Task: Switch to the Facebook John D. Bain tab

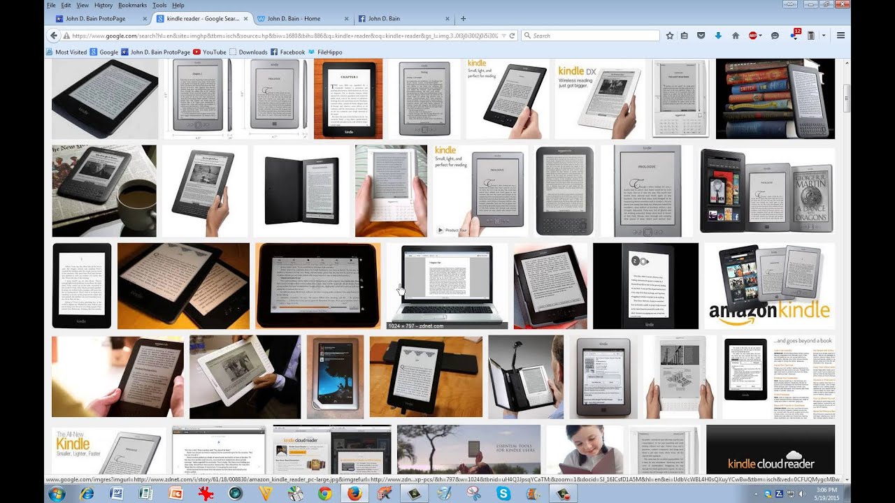Action: [403, 18]
